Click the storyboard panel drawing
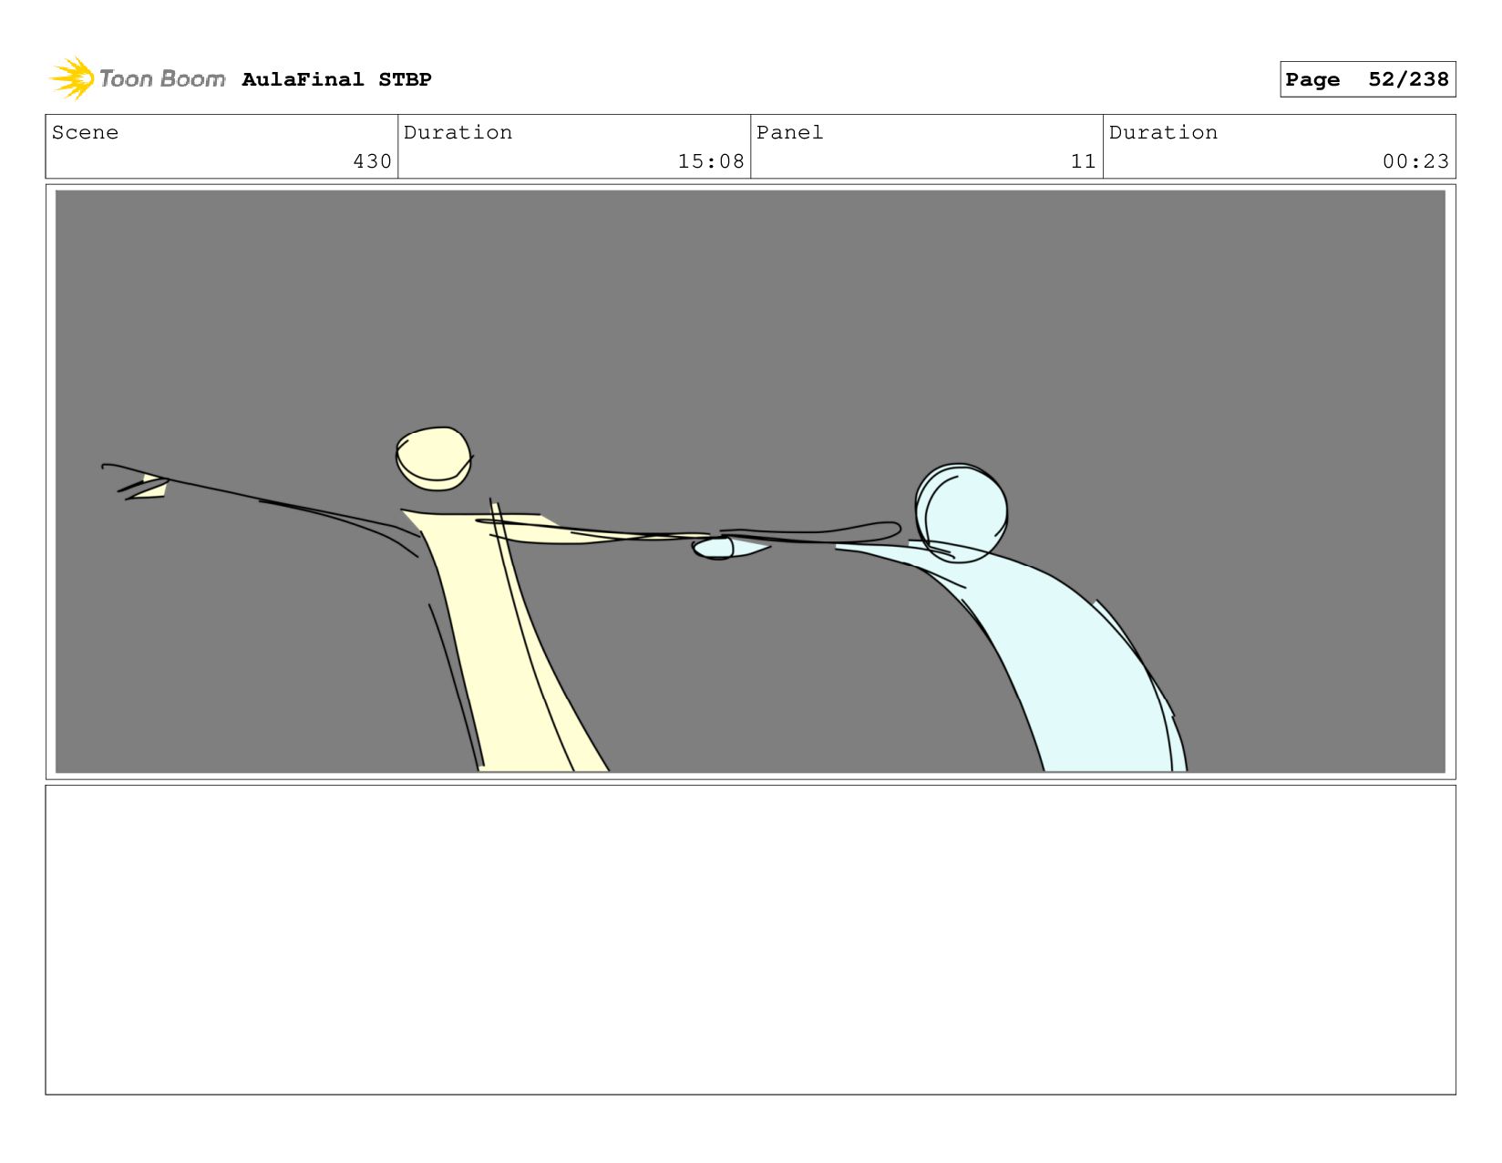 coord(750,481)
